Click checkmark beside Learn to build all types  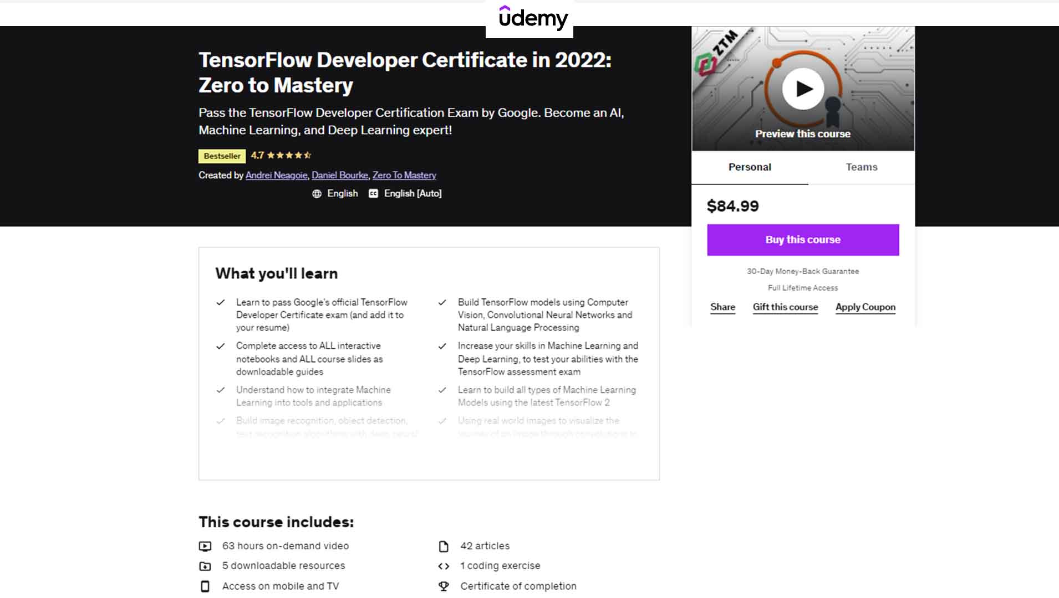[x=442, y=390]
